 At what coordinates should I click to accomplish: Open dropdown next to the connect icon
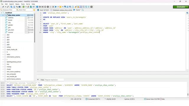pyautogui.click(x=6, y=7)
